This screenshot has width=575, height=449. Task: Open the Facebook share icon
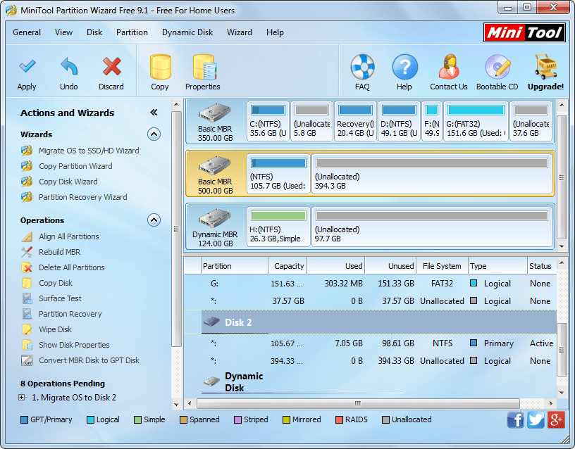coord(516,419)
